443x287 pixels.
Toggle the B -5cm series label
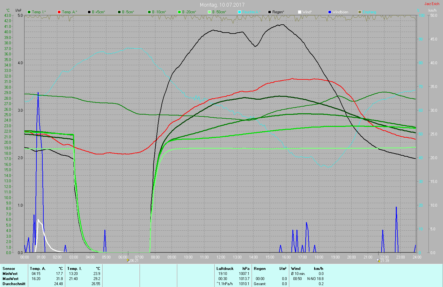click(x=128, y=12)
